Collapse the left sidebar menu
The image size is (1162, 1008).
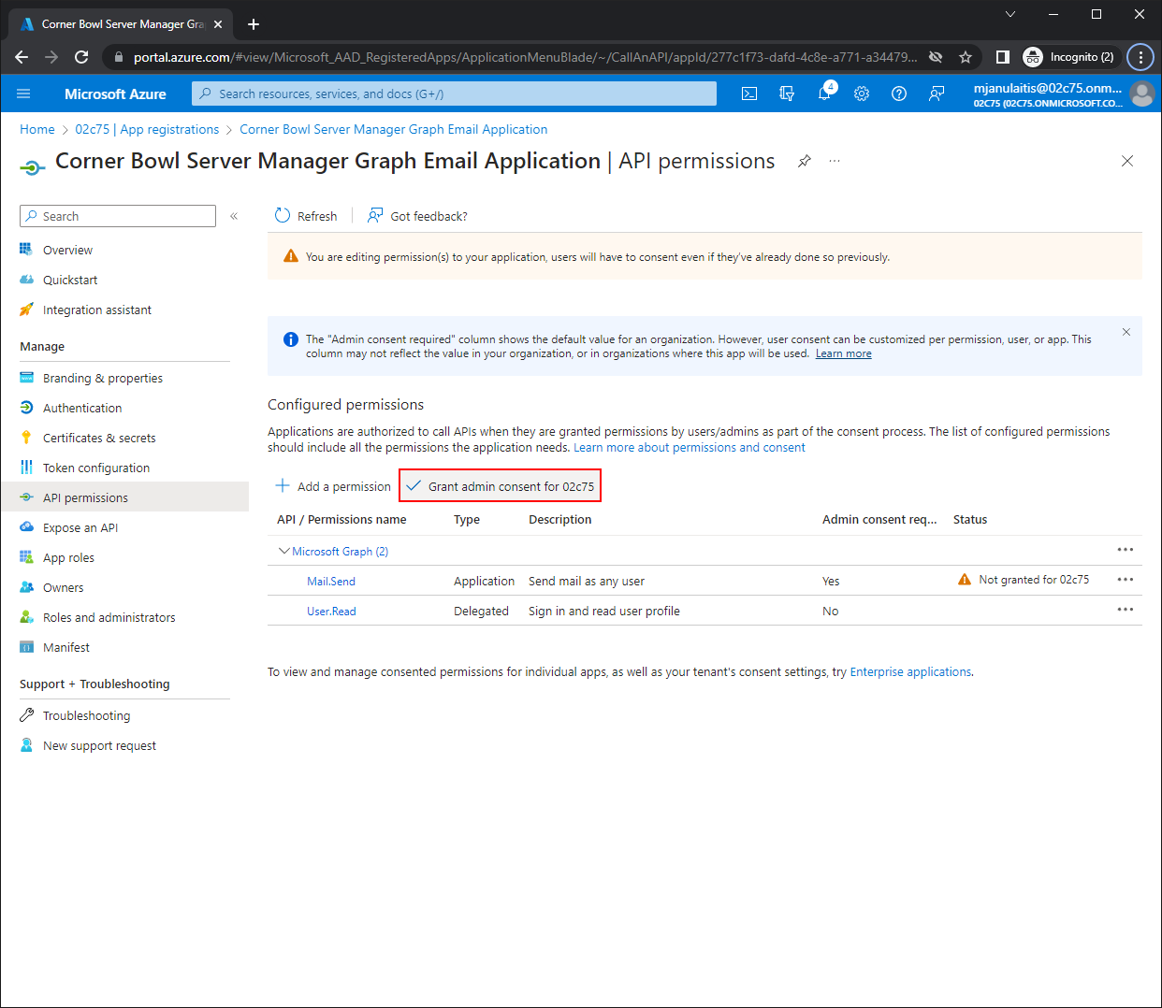[x=234, y=216]
